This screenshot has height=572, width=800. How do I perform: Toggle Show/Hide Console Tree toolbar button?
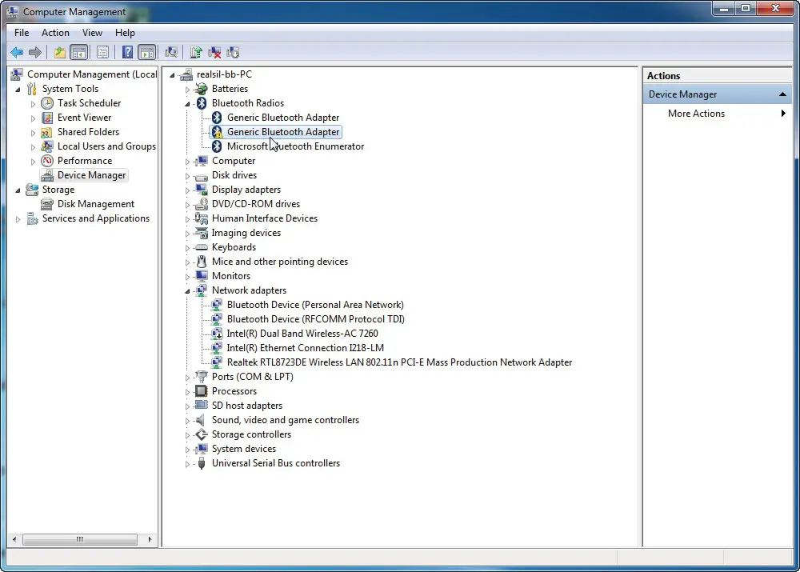pyautogui.click(x=78, y=53)
